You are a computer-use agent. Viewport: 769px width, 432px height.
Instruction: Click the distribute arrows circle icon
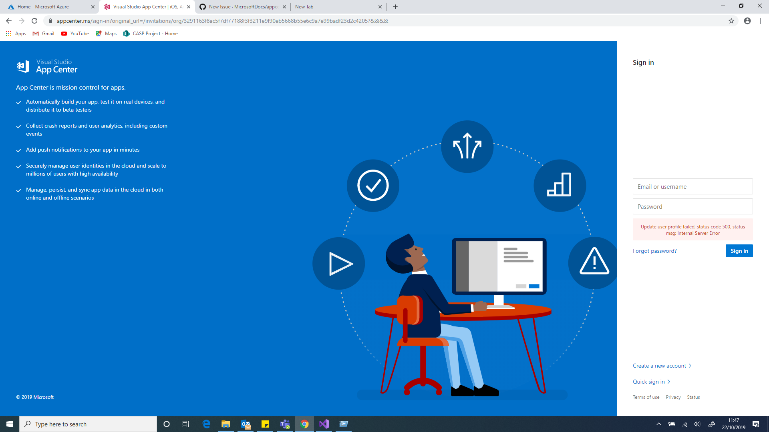pyautogui.click(x=467, y=146)
